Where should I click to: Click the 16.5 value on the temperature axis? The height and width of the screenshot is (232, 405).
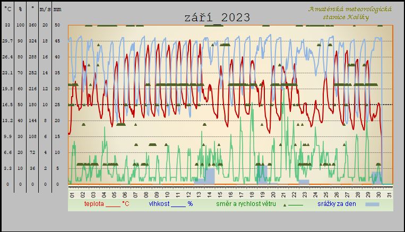coord(7,105)
